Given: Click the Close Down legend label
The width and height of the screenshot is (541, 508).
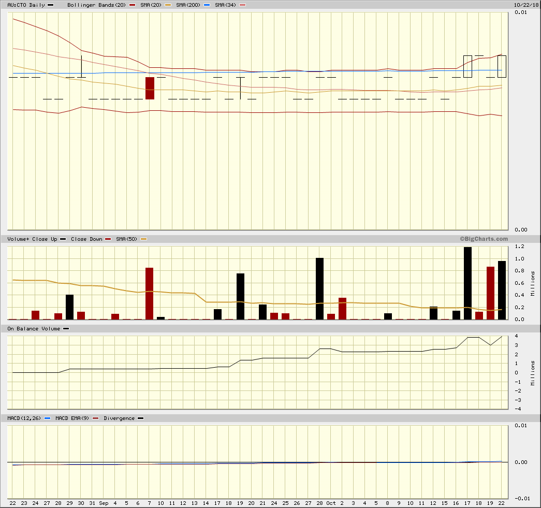Looking at the screenshot, I should [86, 239].
